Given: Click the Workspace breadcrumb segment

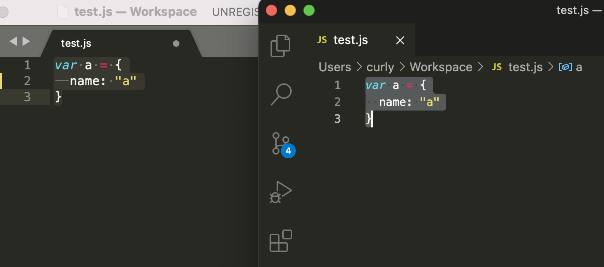Looking at the screenshot, I should coord(441,67).
